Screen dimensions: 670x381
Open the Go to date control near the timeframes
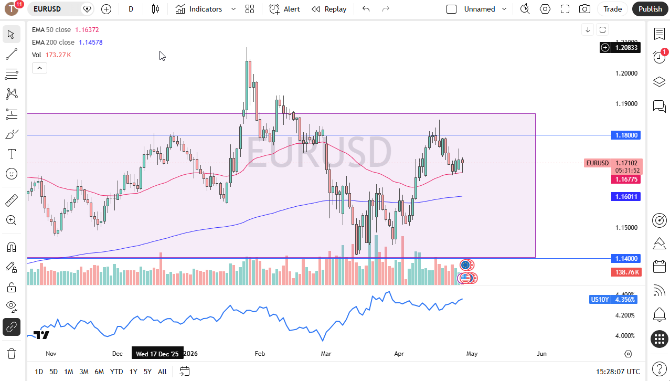tap(184, 372)
